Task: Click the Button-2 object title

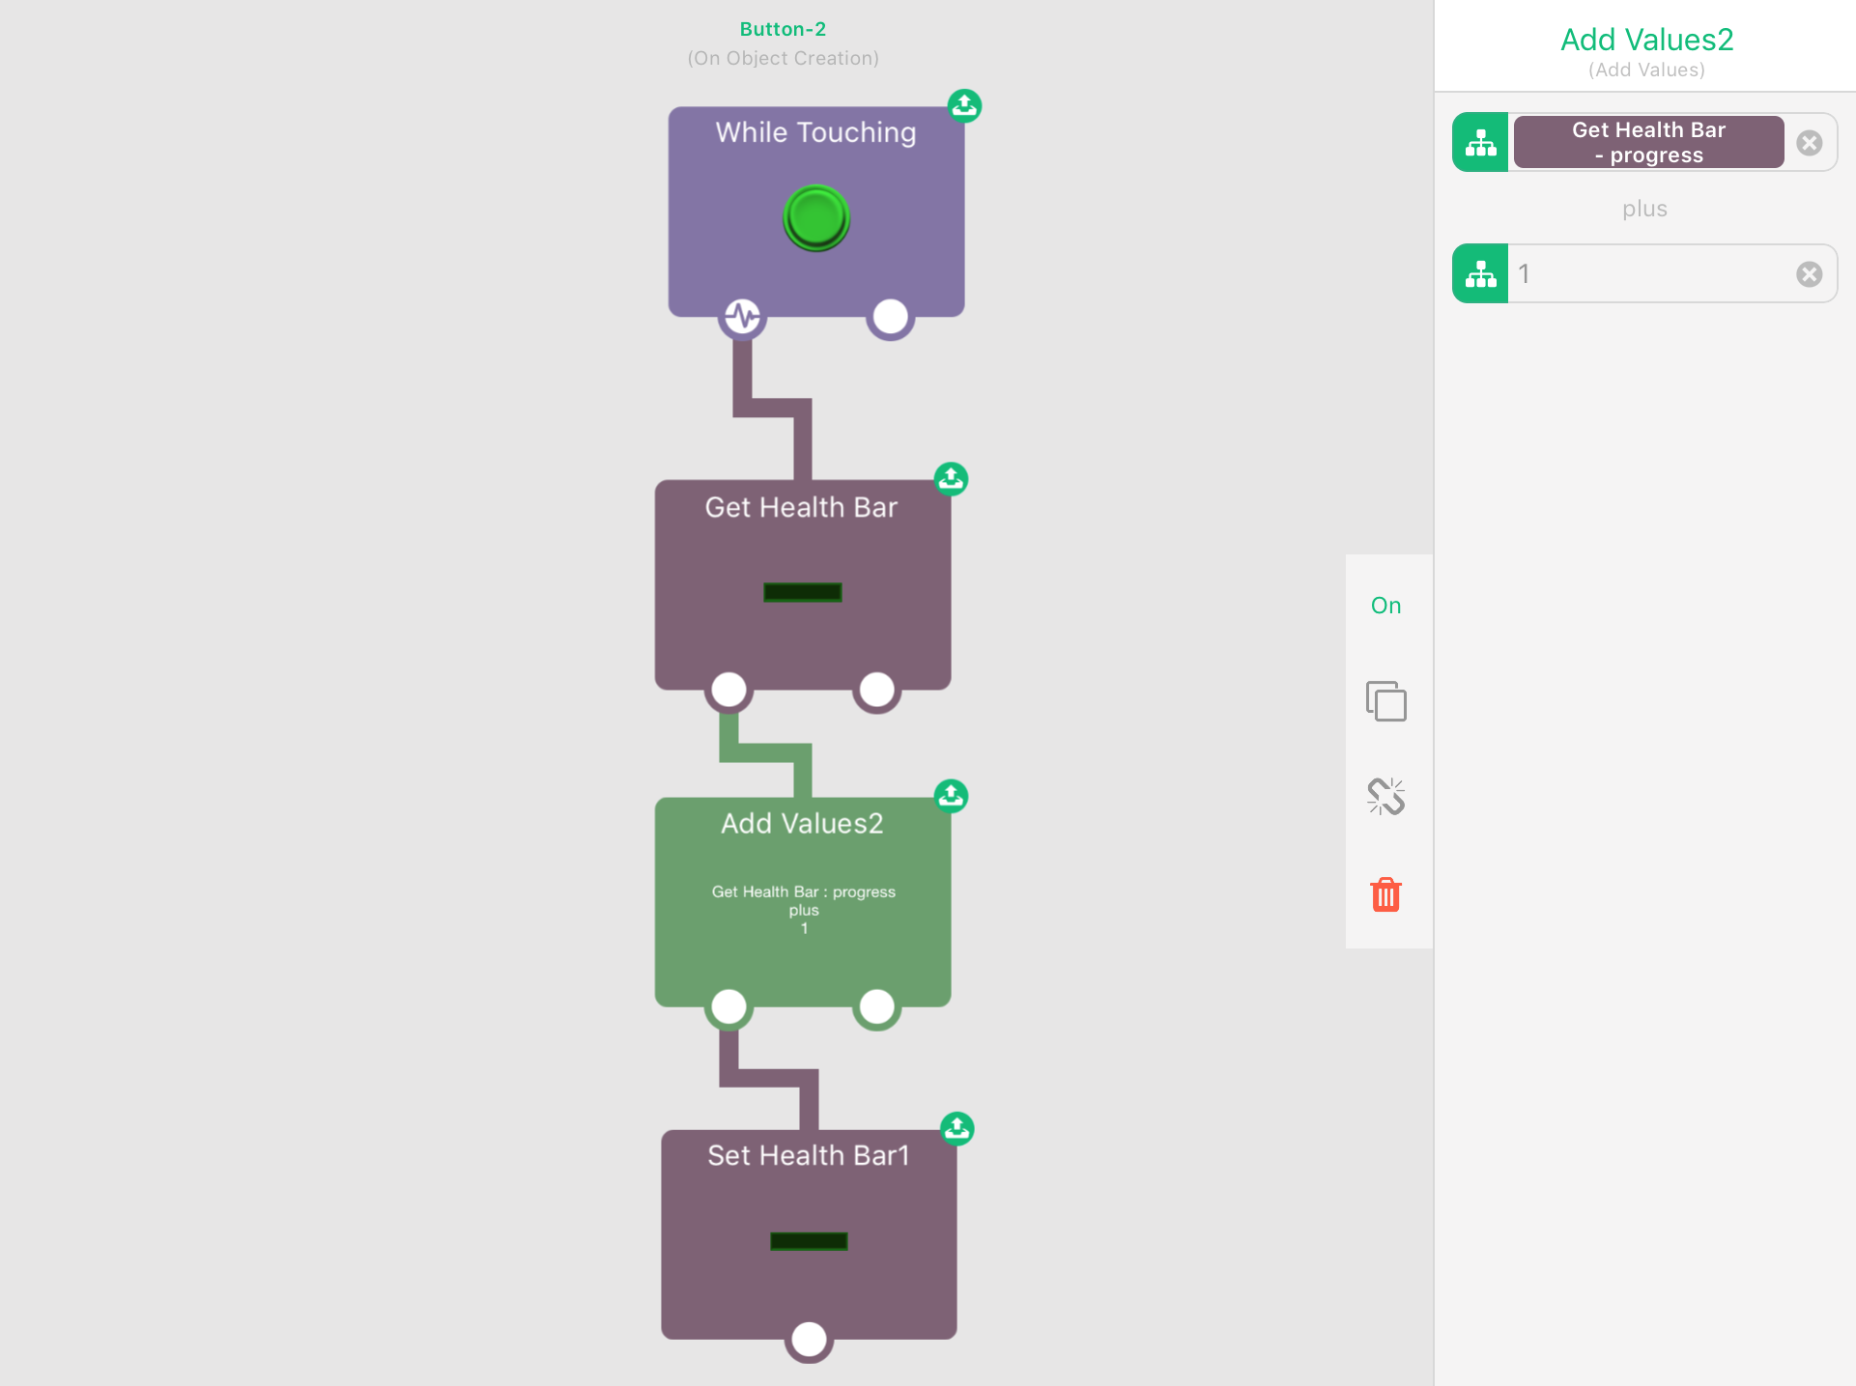Action: (x=783, y=29)
